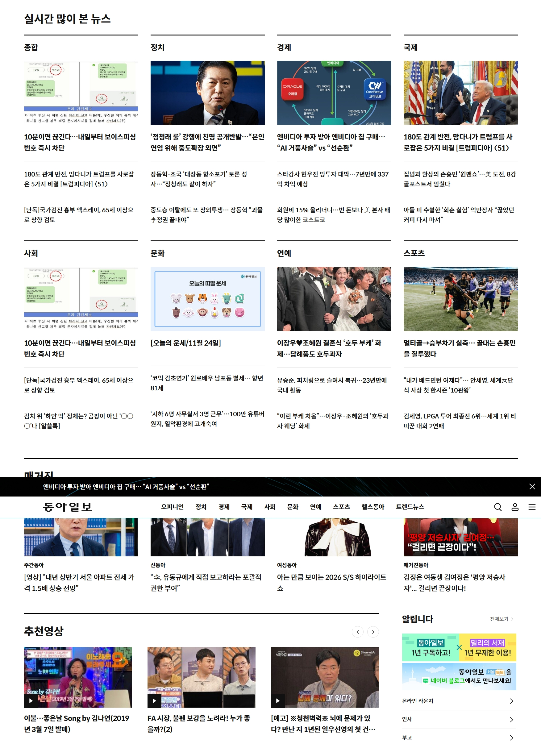Select 오피니언 in the navigation bar
The height and width of the screenshot is (744, 541).
click(172, 507)
